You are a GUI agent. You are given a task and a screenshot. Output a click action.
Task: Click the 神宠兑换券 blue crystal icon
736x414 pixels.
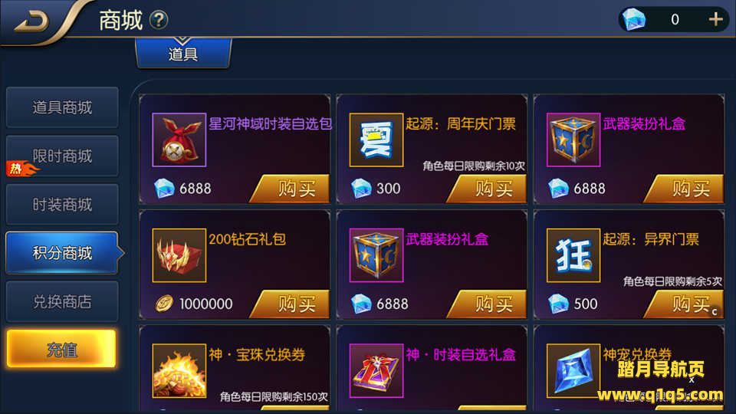[573, 371]
